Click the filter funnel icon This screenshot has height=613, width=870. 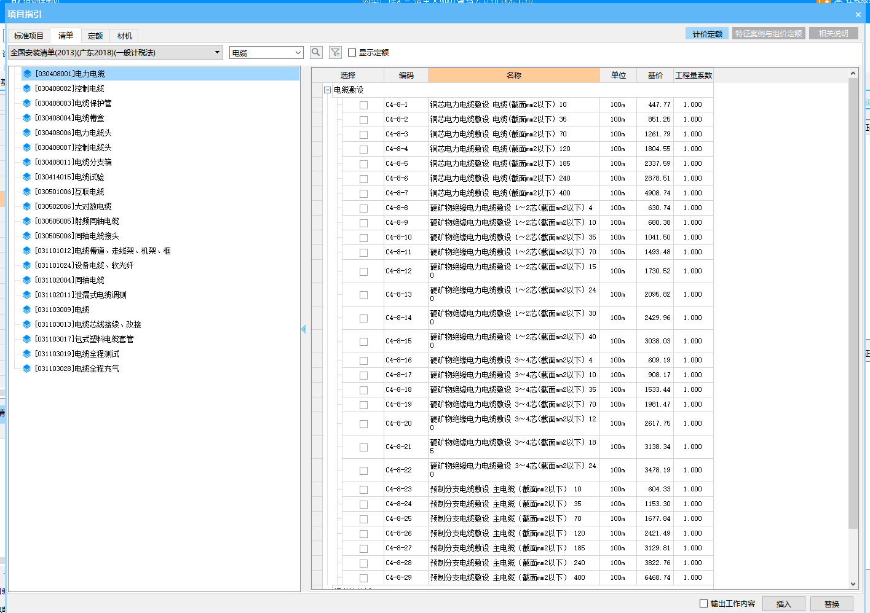click(x=335, y=53)
